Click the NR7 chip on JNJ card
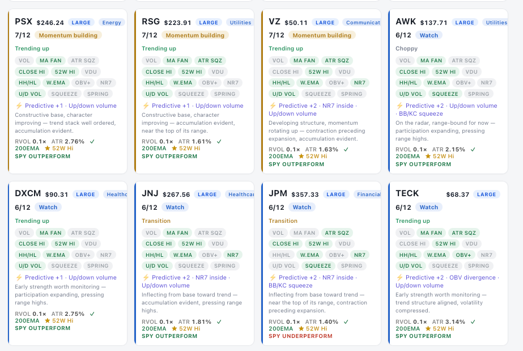This screenshot has height=351, width=523. click(x=233, y=255)
